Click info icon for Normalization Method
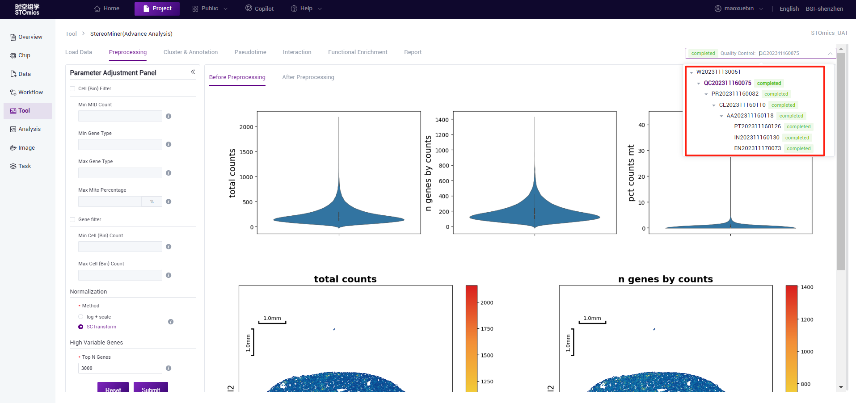The width and height of the screenshot is (856, 403). [171, 322]
